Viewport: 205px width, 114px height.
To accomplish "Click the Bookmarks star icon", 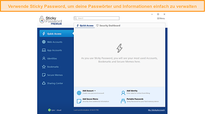I will pyautogui.click(x=44, y=66).
